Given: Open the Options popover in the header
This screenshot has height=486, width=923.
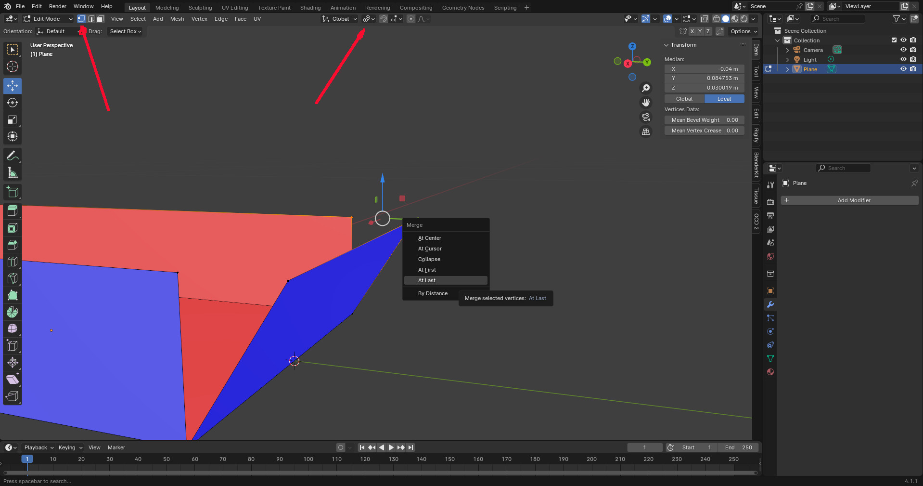Looking at the screenshot, I should (x=744, y=31).
